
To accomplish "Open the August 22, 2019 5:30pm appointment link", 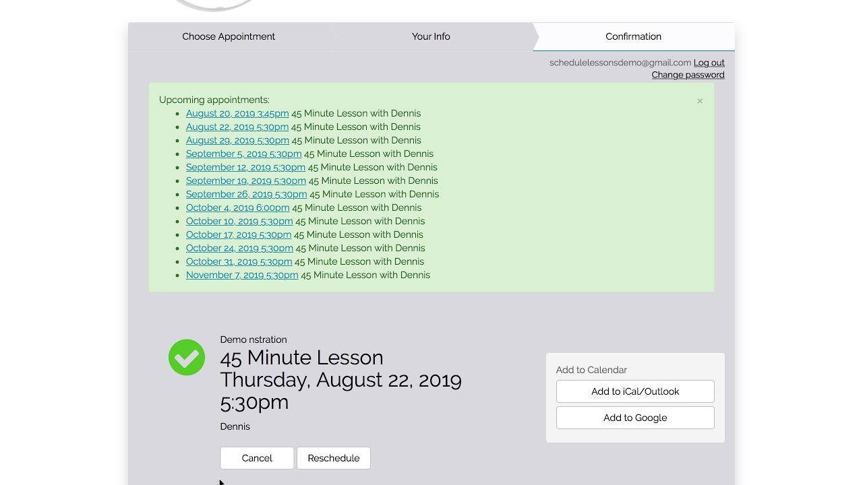I will [237, 127].
